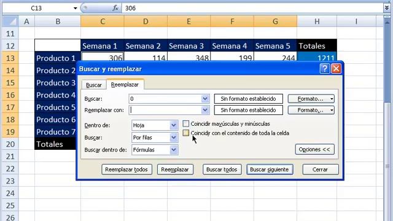The image size is (393, 221).
Task: Click Sin formato establecido preview for Reemplazar con
Action: [x=248, y=110]
